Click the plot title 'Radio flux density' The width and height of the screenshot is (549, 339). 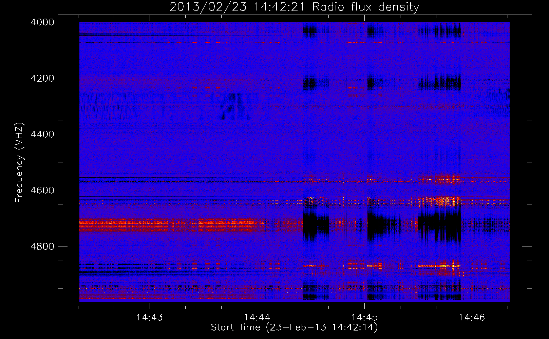pyautogui.click(x=365, y=7)
